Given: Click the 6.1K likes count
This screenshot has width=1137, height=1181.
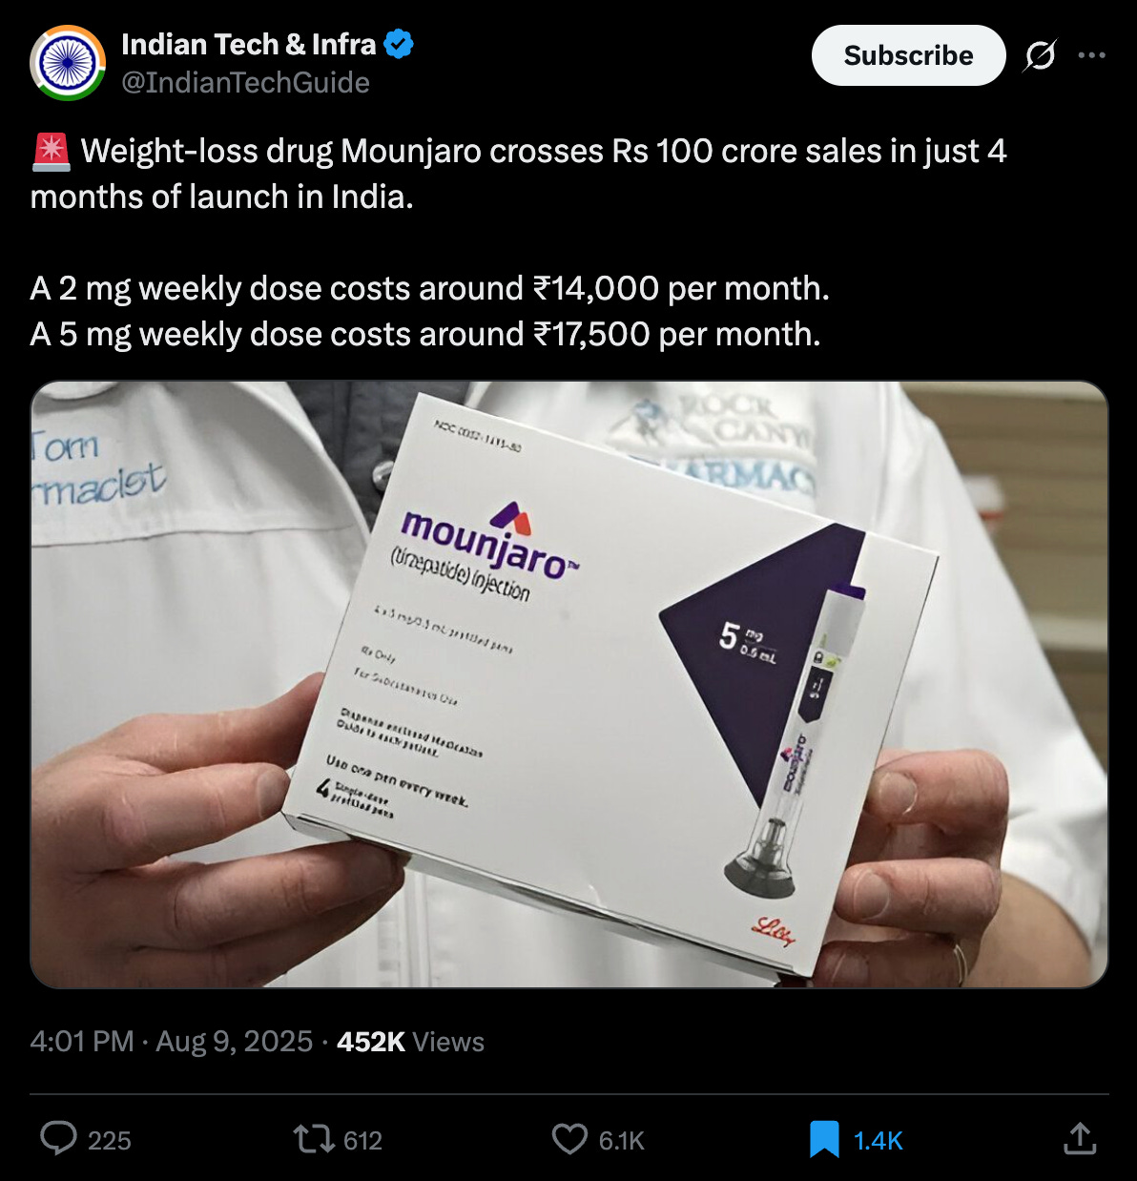Looking at the screenshot, I should tap(622, 1141).
